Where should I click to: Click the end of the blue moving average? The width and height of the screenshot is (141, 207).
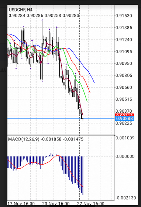click(94, 83)
